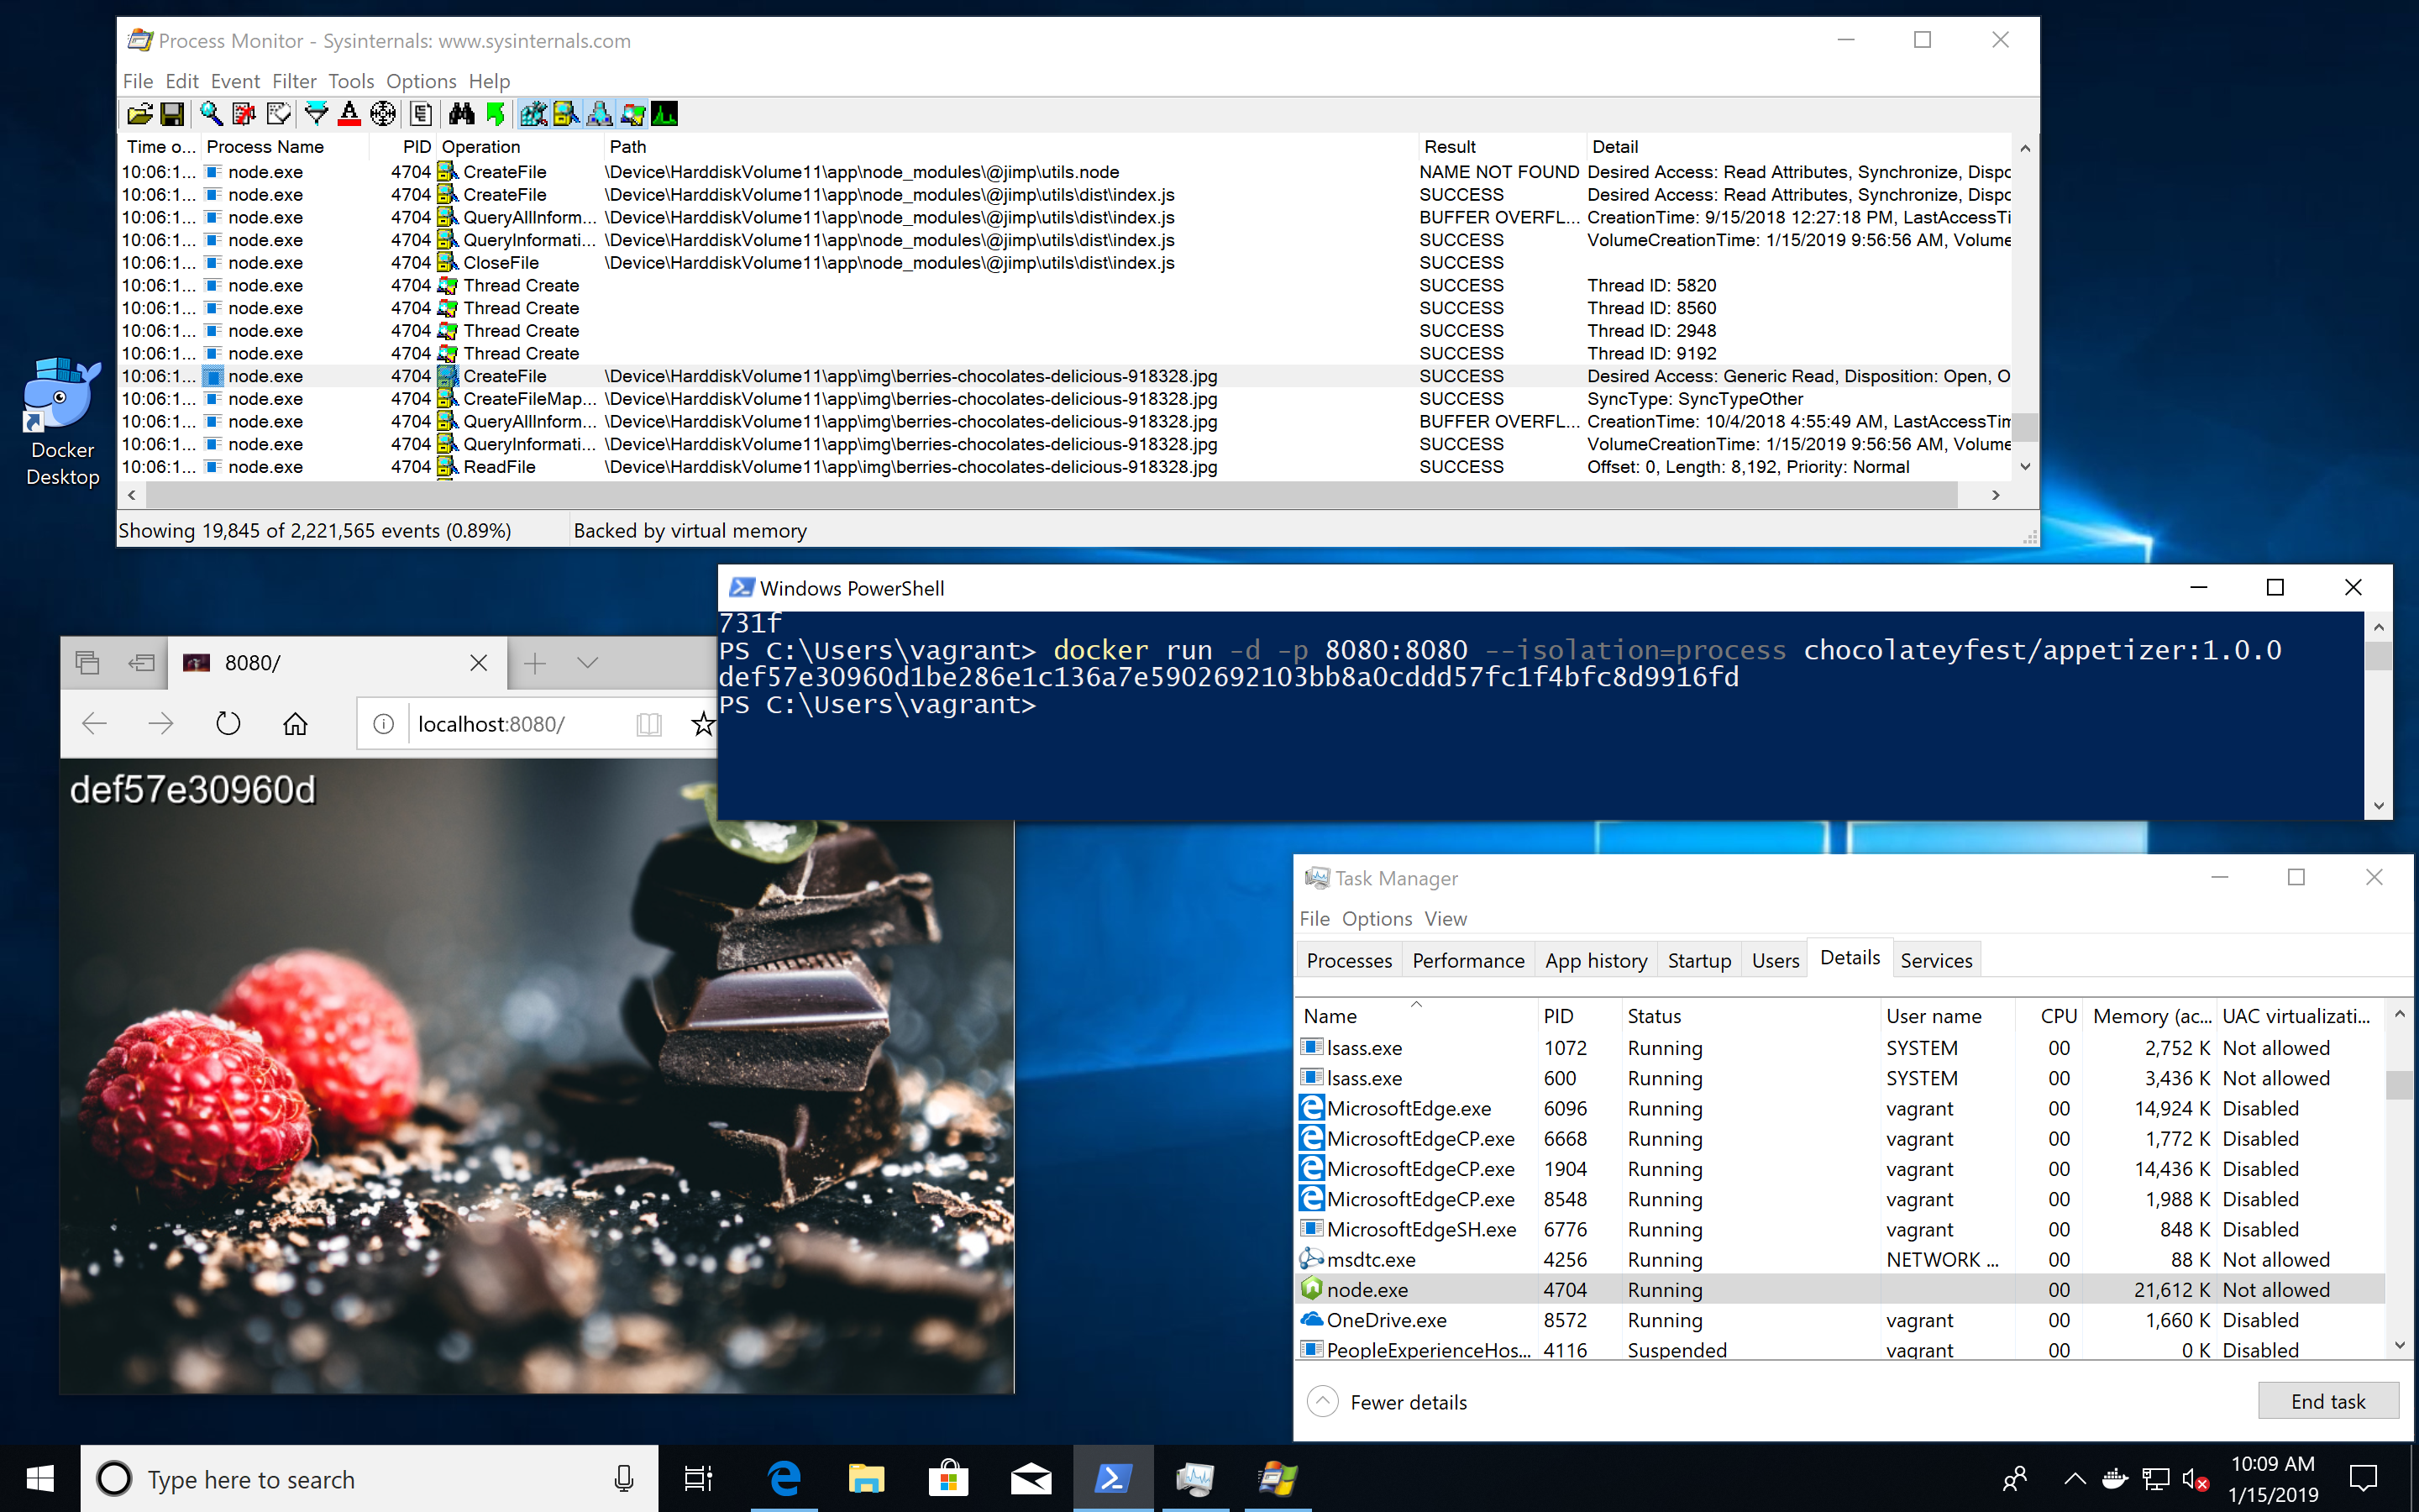Click the file system activity icon in Process Monitor
Screen dimensions: 2419x1512
coord(563,113)
